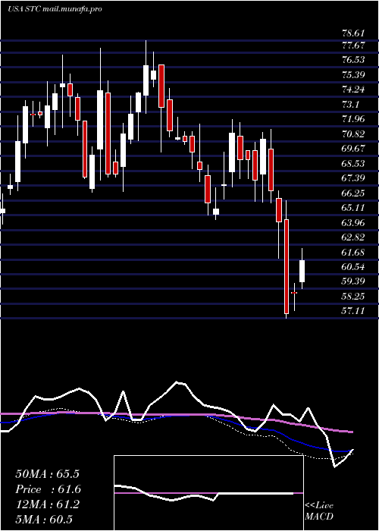Click the 65.11 price axis label
Screen dimensions: 379x531
(x=353, y=208)
